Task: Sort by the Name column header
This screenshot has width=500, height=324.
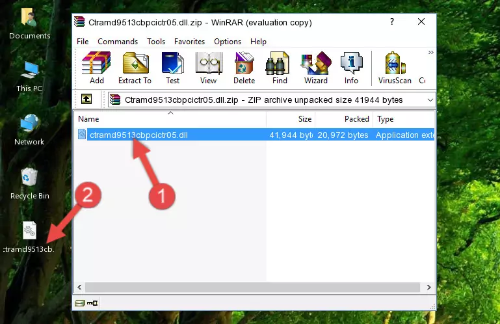Action: coord(170,119)
